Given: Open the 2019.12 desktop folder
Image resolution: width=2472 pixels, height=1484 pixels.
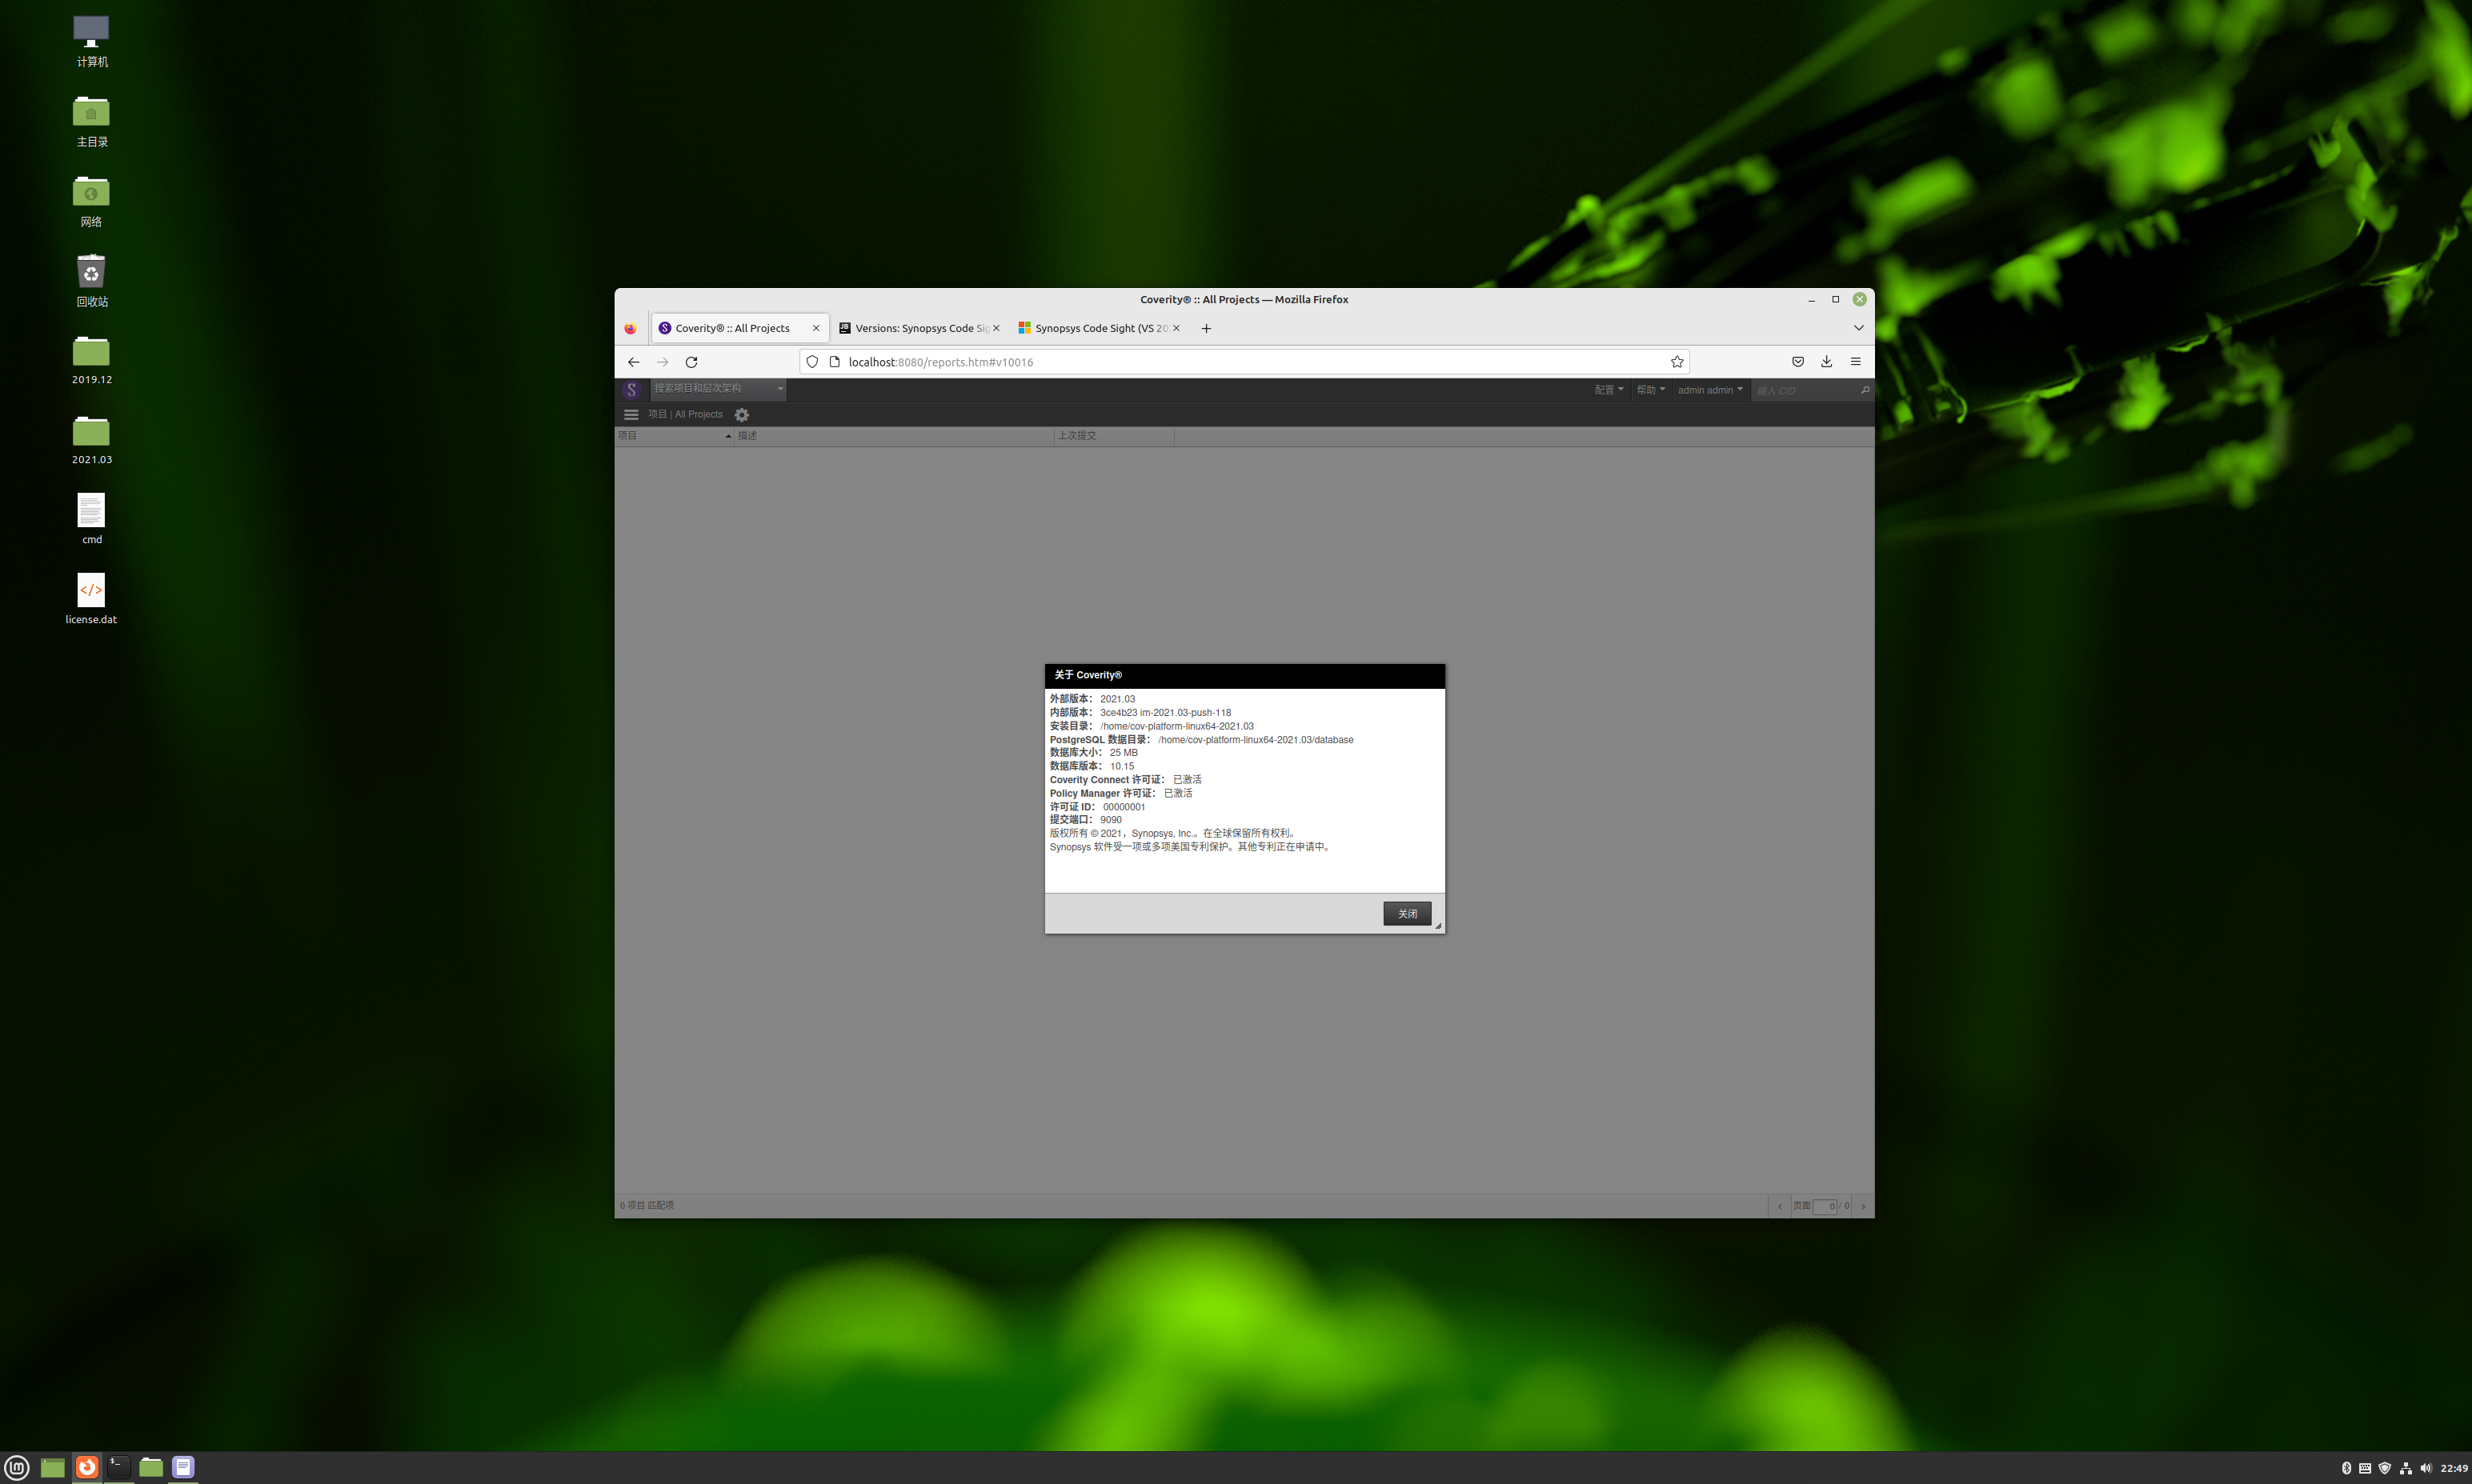Looking at the screenshot, I should coord(91,360).
